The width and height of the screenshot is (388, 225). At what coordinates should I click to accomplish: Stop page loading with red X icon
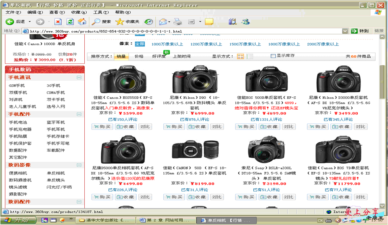[x=58, y=22]
